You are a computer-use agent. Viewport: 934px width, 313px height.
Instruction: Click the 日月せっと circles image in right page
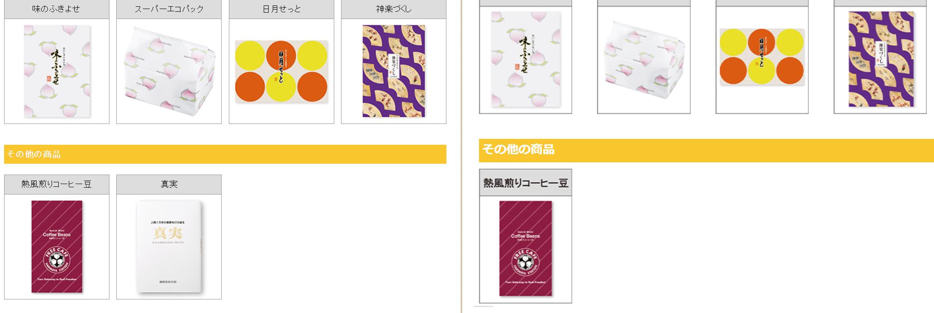pyautogui.click(x=762, y=57)
